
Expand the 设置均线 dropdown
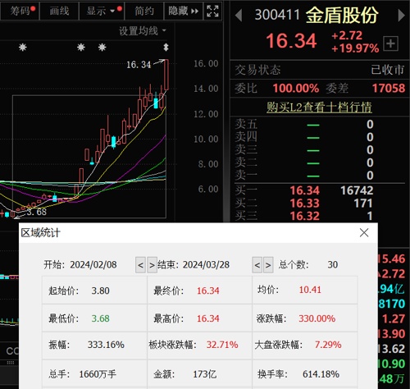(x=143, y=31)
